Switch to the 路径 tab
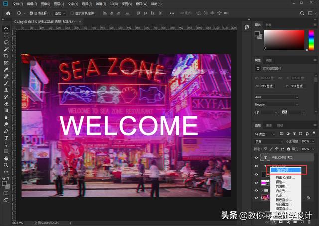Viewport: 319px width, 226px height. 280,125
